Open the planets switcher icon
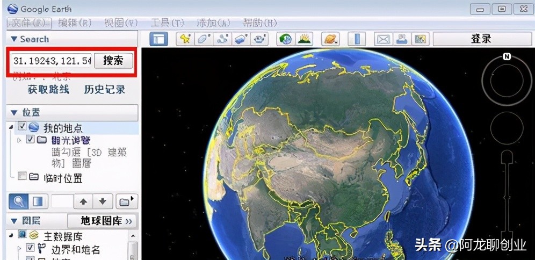 tap(330, 39)
